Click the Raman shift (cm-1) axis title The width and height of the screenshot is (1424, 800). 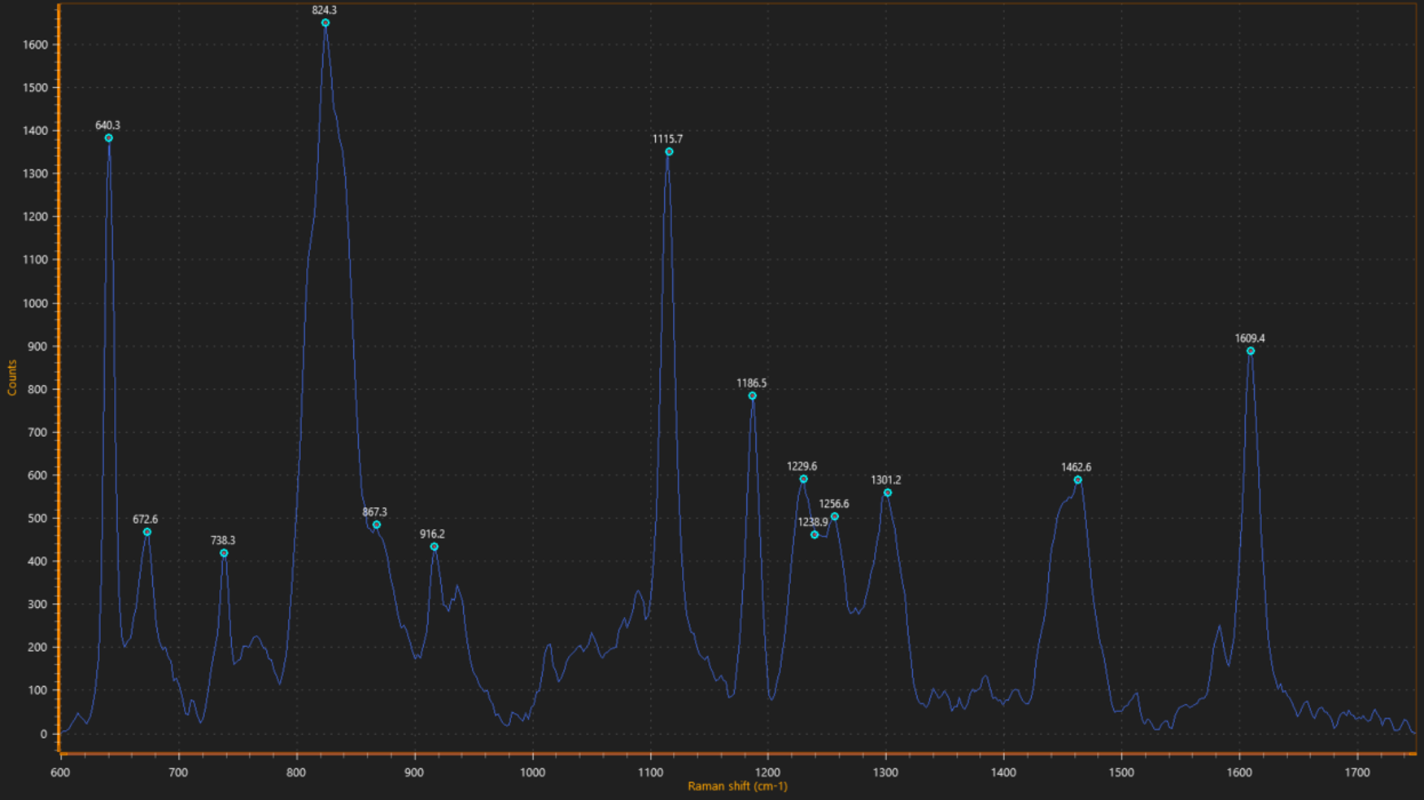click(x=737, y=786)
